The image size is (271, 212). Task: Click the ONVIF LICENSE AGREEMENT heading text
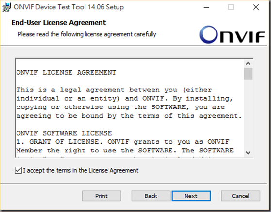tap(66, 72)
